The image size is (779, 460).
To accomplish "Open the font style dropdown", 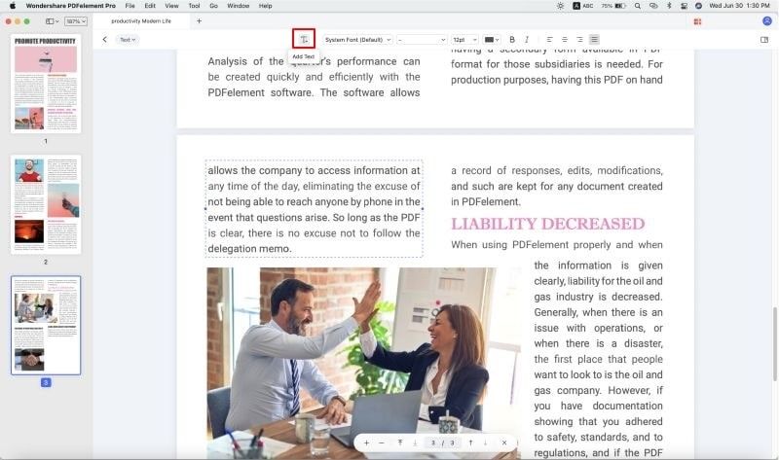I will [x=422, y=39].
